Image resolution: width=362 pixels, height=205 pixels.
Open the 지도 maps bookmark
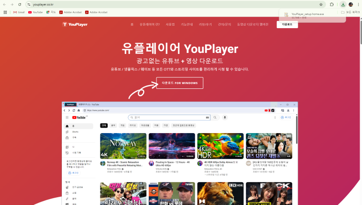51,12
